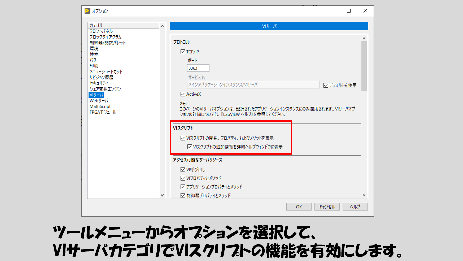This screenshot has width=463, height=261.
Task: Click the port number field showing 3363
Action: (x=198, y=68)
